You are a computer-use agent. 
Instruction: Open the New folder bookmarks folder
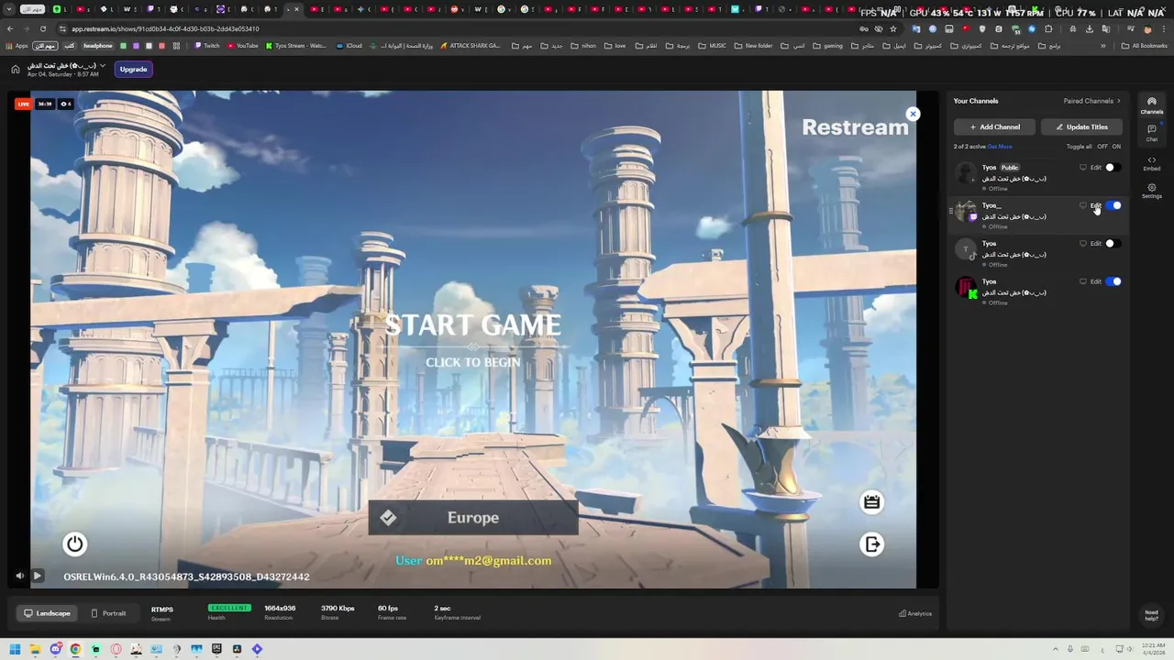tap(754, 46)
